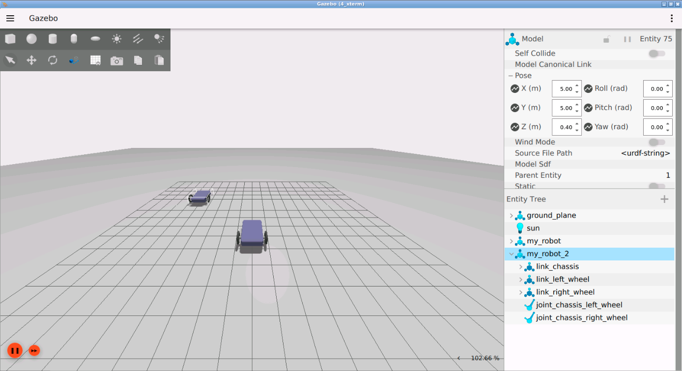This screenshot has width=682, height=371.
Task: Toggle the Self Collide switch
Action: tap(657, 54)
